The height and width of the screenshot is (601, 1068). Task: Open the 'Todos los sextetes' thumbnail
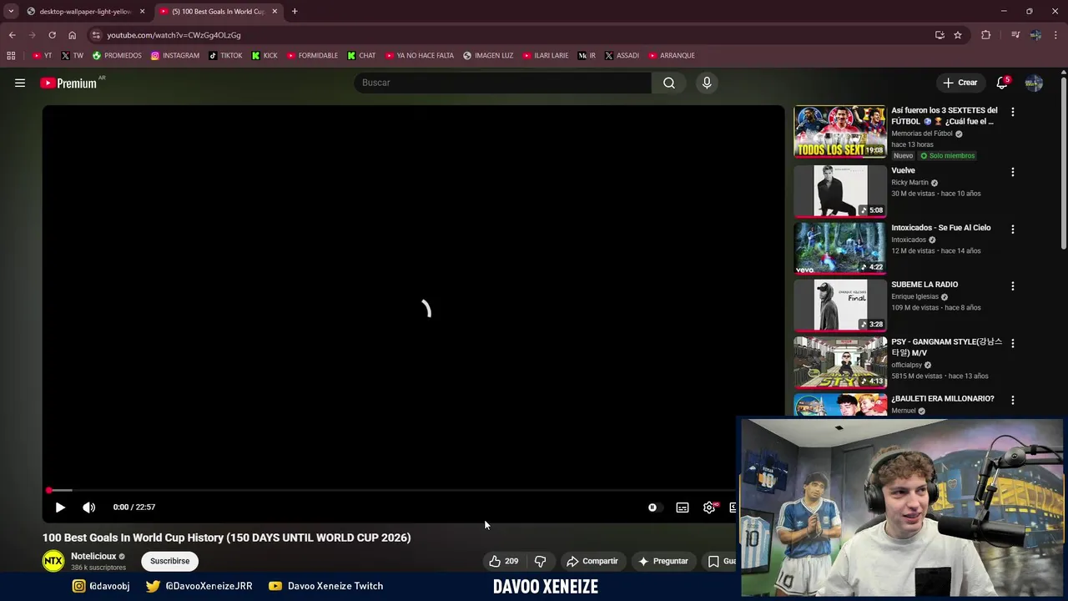point(839,131)
